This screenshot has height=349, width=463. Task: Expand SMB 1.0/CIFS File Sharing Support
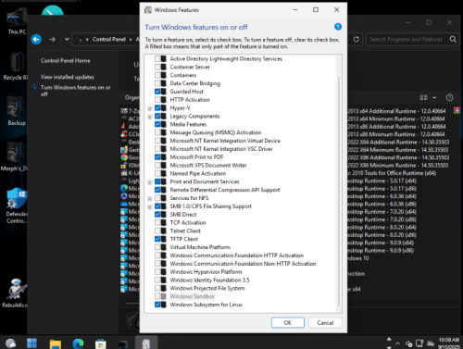[150, 206]
